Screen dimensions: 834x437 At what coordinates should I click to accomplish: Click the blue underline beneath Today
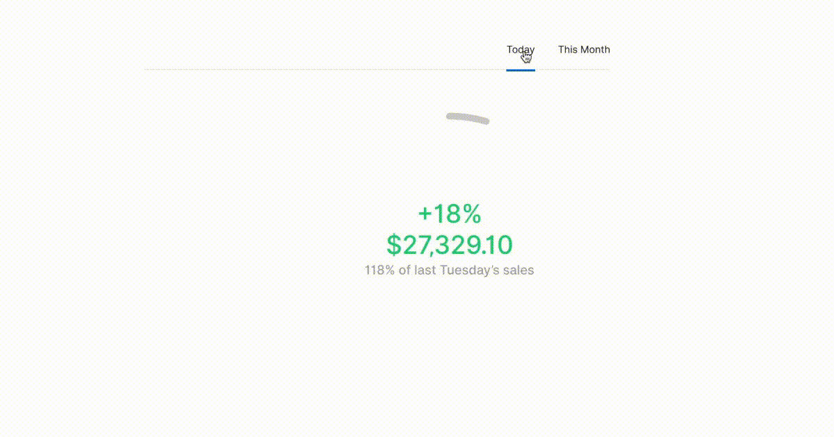pos(520,71)
